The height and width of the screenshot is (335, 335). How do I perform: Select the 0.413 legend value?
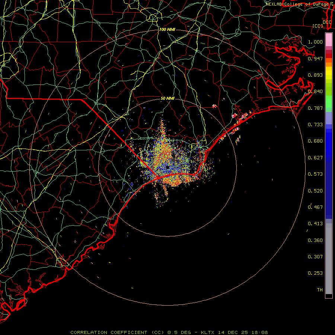tap(315, 224)
